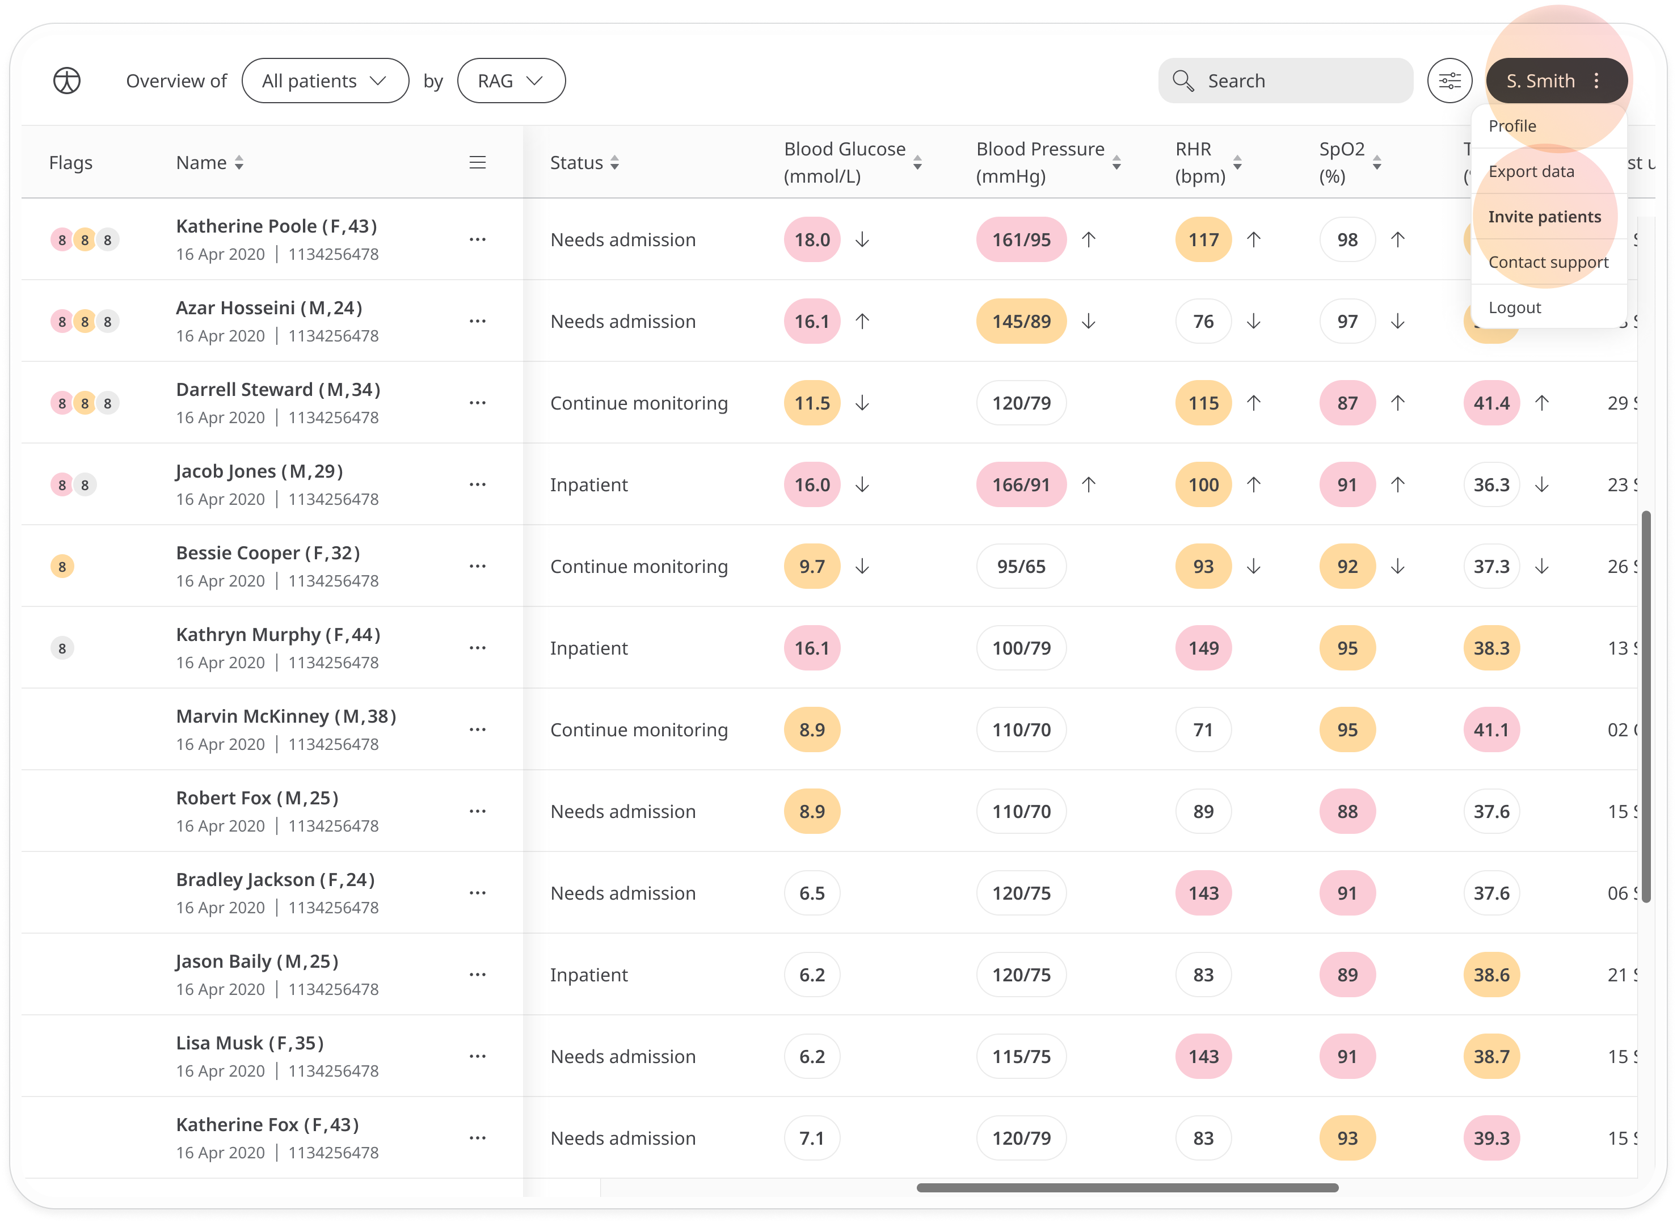Open more options for Darrell Steward
The image size is (1677, 1223).
click(x=478, y=403)
